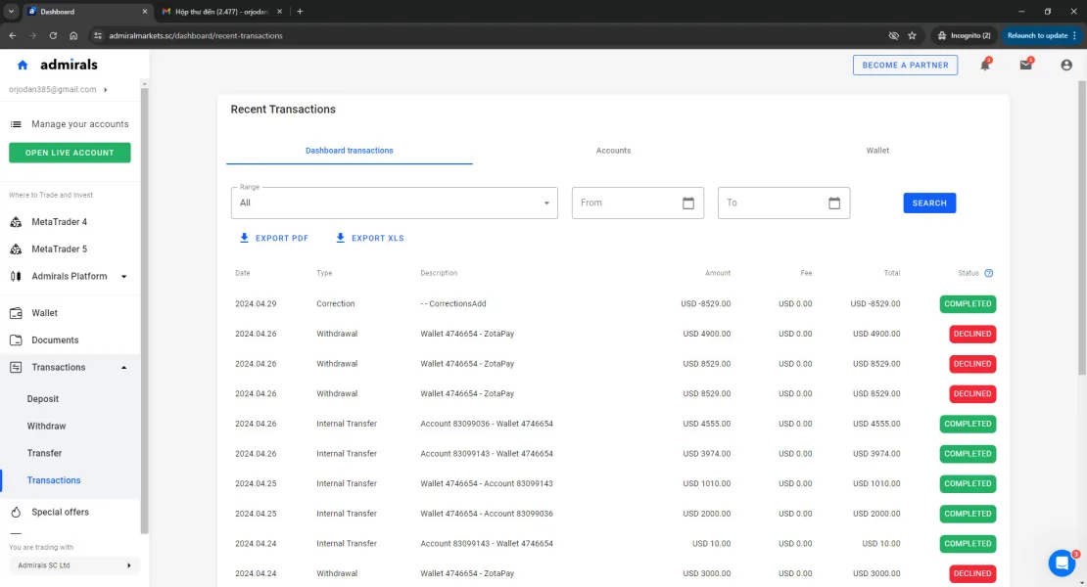This screenshot has width=1087, height=587.
Task: Collapse the Transactions submenu arrow
Action: pos(124,368)
